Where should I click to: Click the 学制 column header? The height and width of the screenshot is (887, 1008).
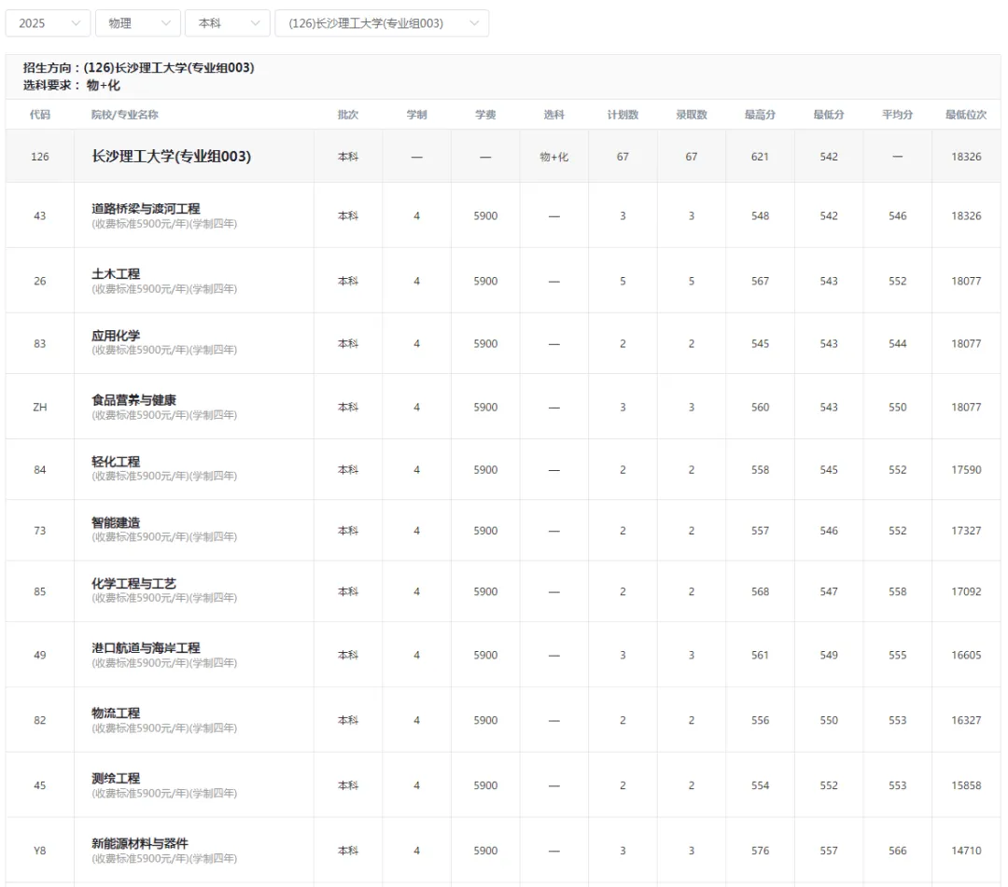pos(416,115)
